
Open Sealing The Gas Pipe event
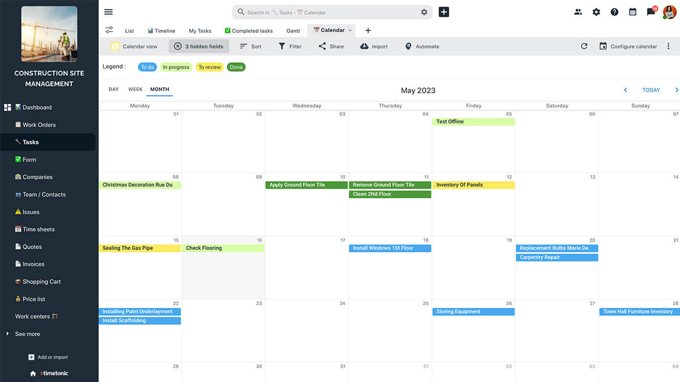pos(140,248)
